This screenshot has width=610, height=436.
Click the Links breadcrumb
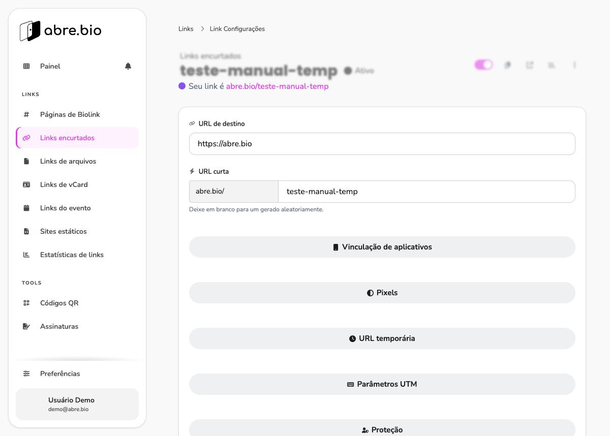pyautogui.click(x=186, y=29)
